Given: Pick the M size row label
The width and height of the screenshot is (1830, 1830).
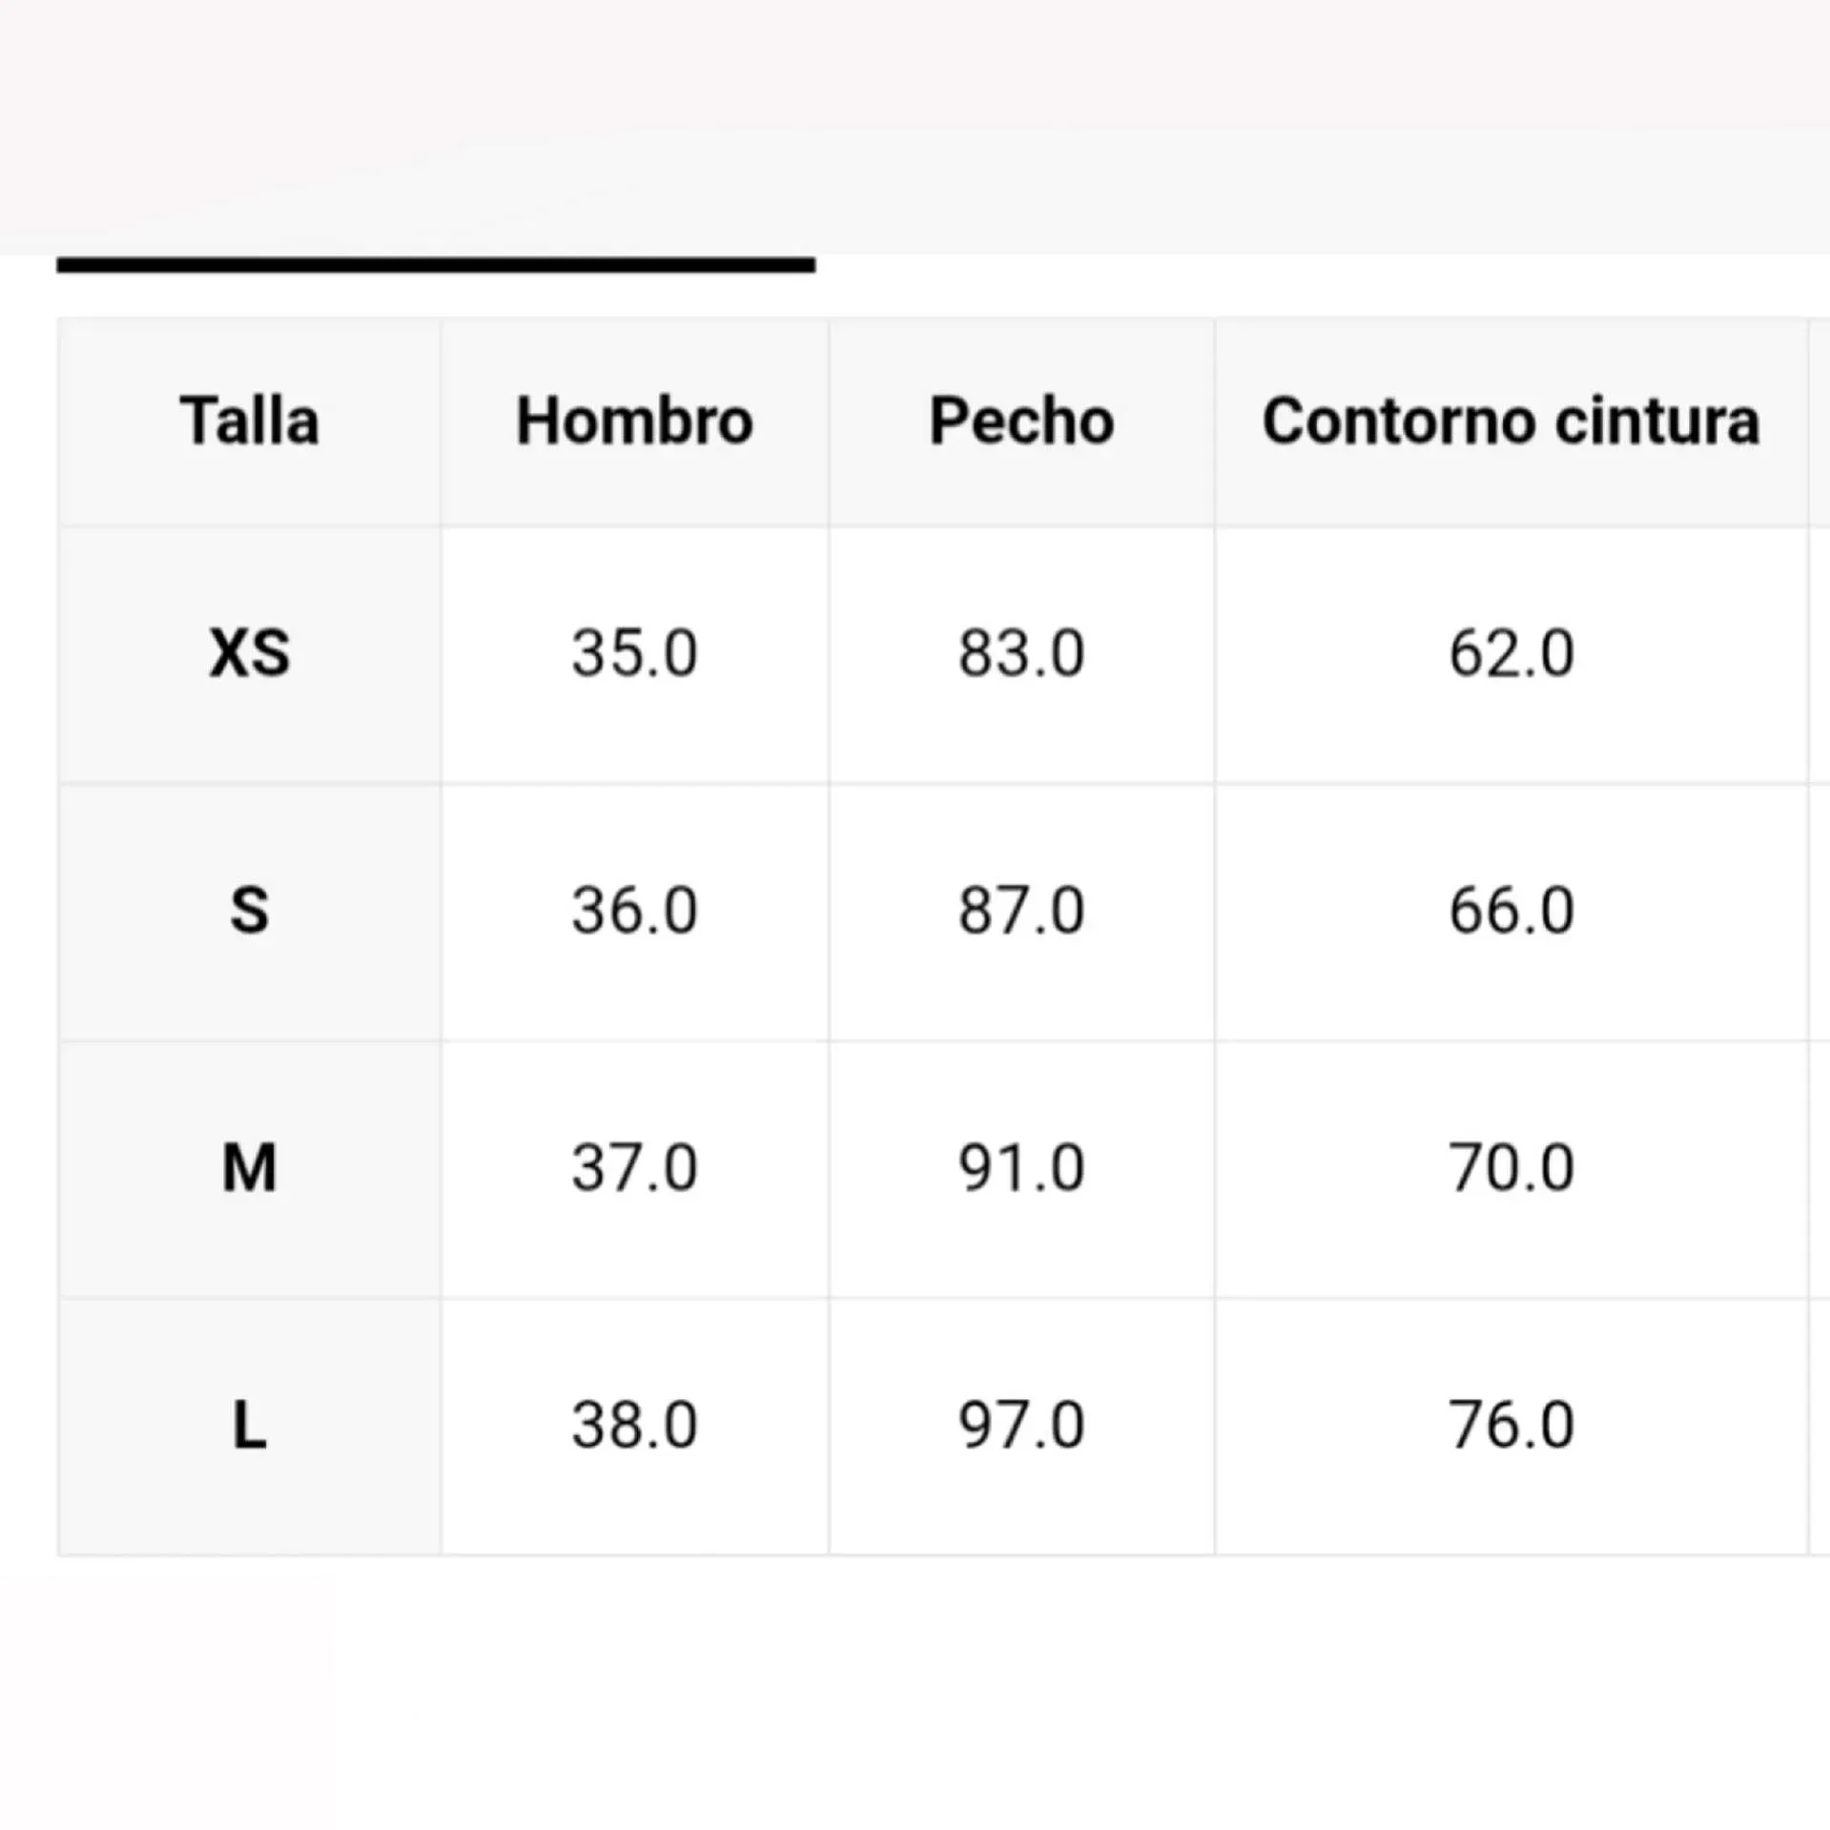Looking at the screenshot, I should 250,1168.
